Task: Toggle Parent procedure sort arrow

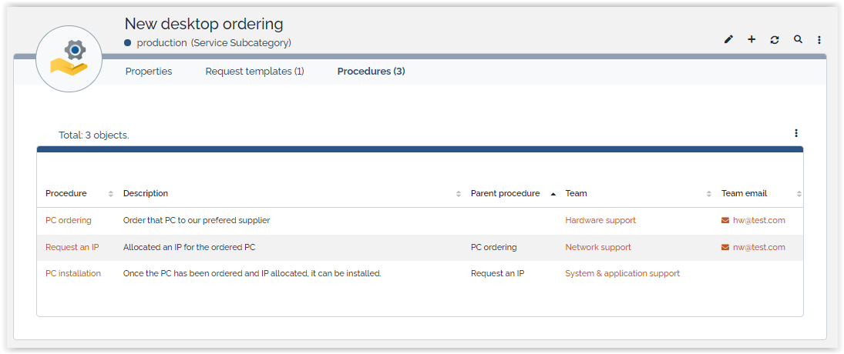Action: tap(553, 194)
